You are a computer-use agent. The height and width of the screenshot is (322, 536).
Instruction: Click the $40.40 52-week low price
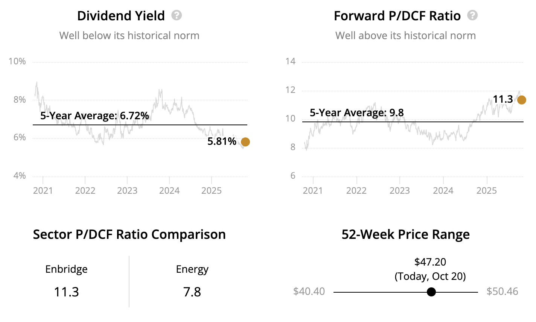(x=309, y=292)
